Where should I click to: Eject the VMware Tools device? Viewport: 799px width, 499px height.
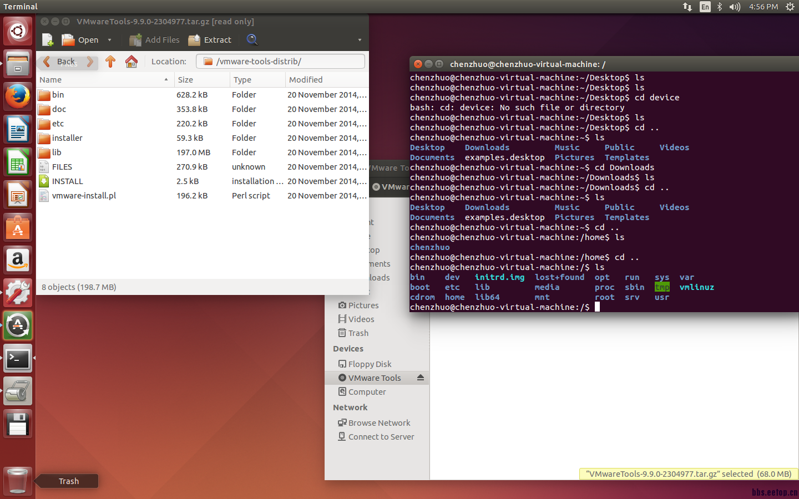420,378
